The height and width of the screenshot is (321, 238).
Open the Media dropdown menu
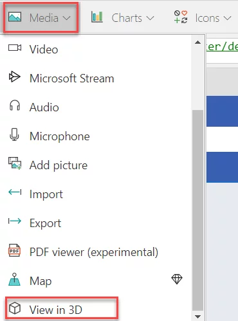tap(41, 17)
